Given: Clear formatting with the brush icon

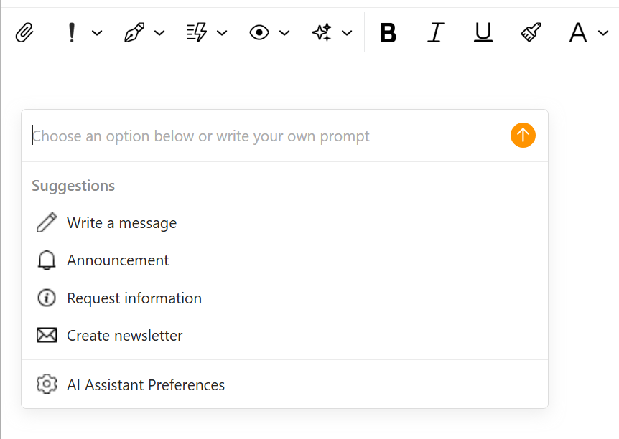Looking at the screenshot, I should pyautogui.click(x=531, y=32).
